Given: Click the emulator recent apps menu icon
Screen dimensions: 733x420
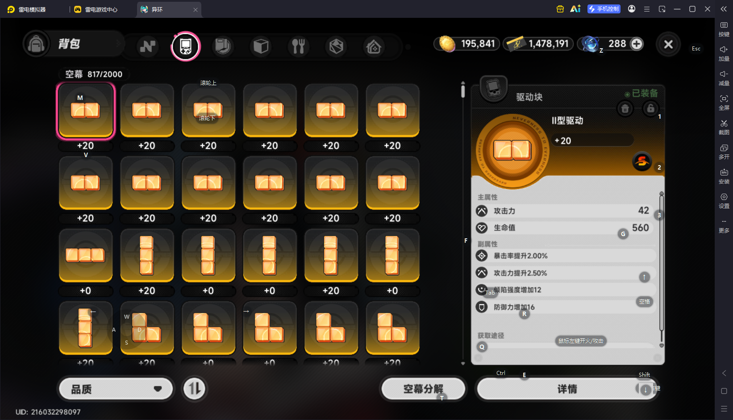Looking at the screenshot, I should click(724, 409).
